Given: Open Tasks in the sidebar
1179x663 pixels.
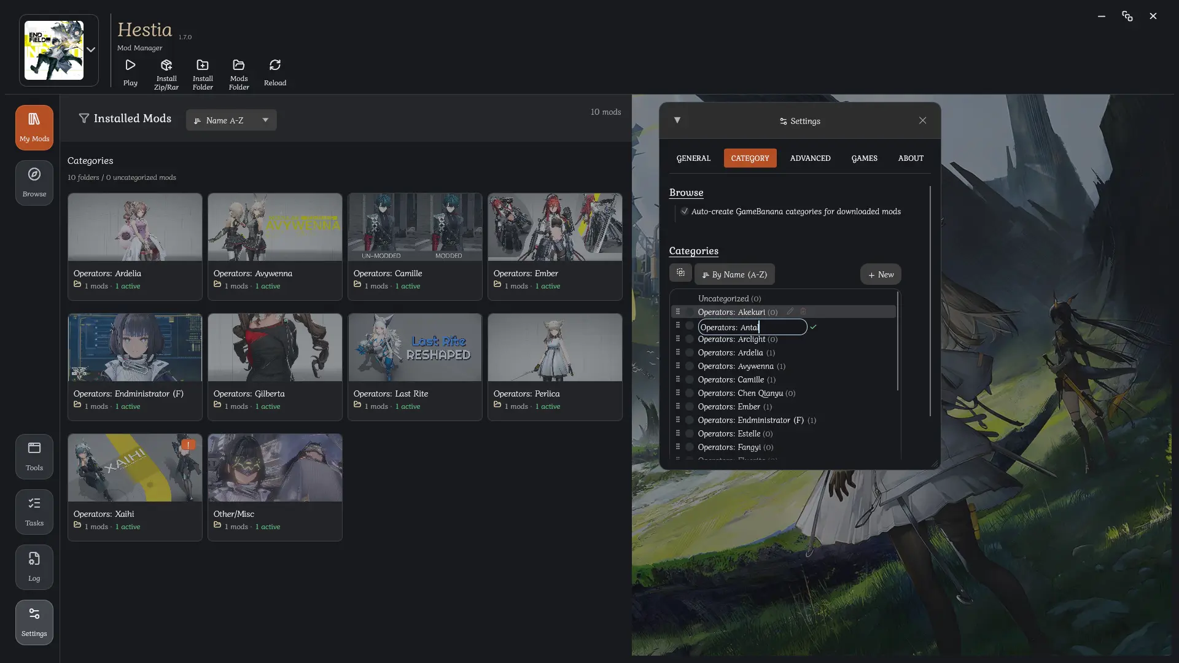Looking at the screenshot, I should [x=34, y=512].
